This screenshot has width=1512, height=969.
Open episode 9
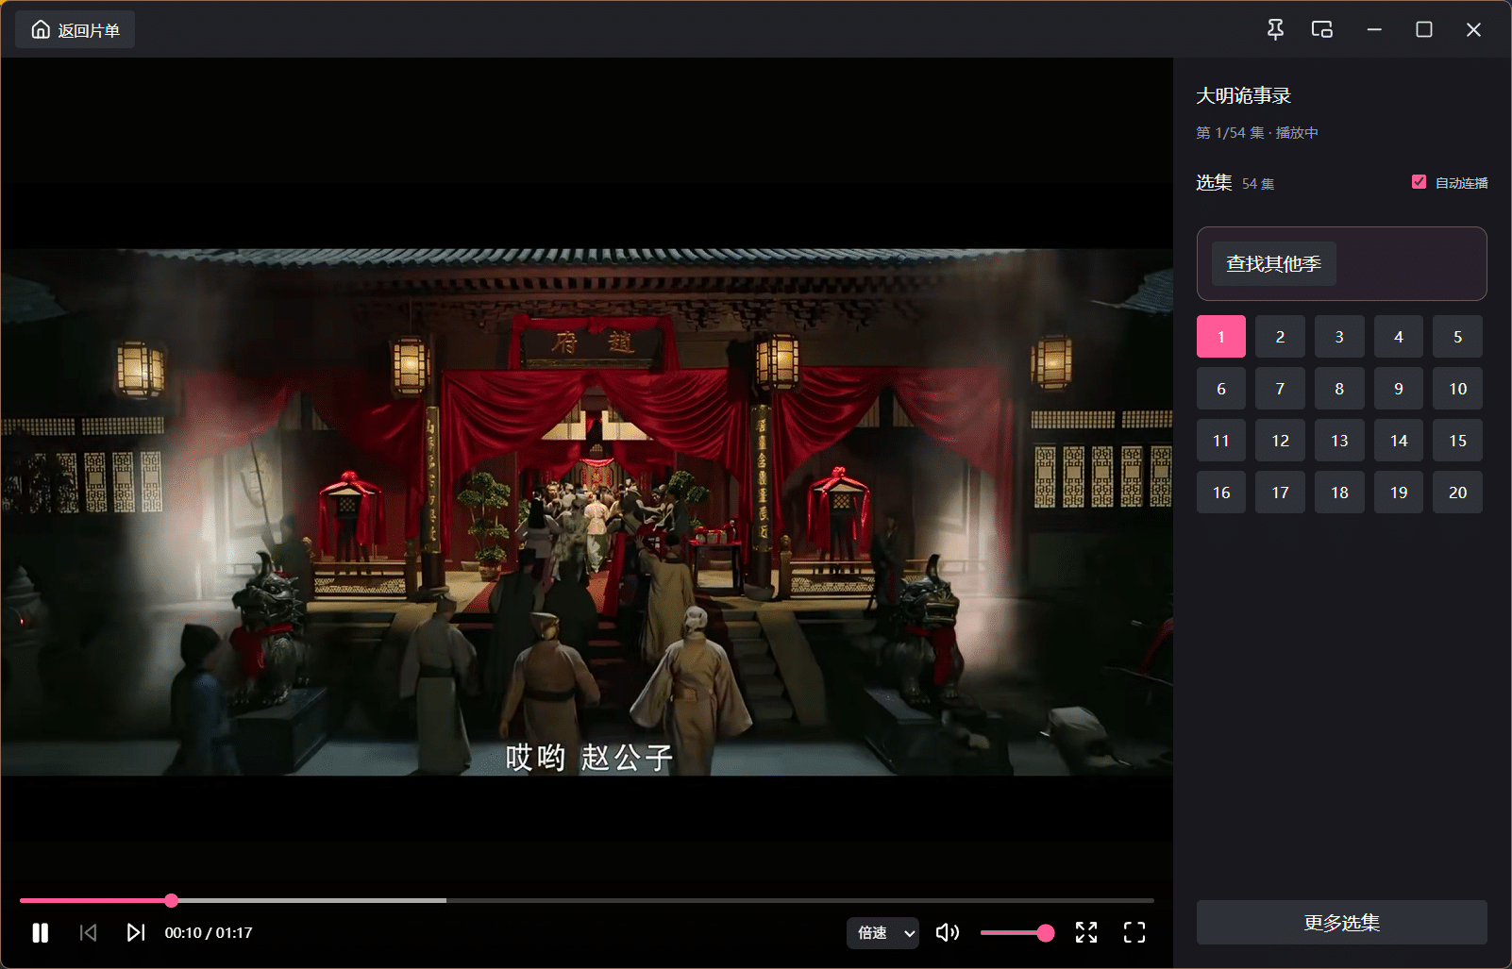pos(1399,389)
